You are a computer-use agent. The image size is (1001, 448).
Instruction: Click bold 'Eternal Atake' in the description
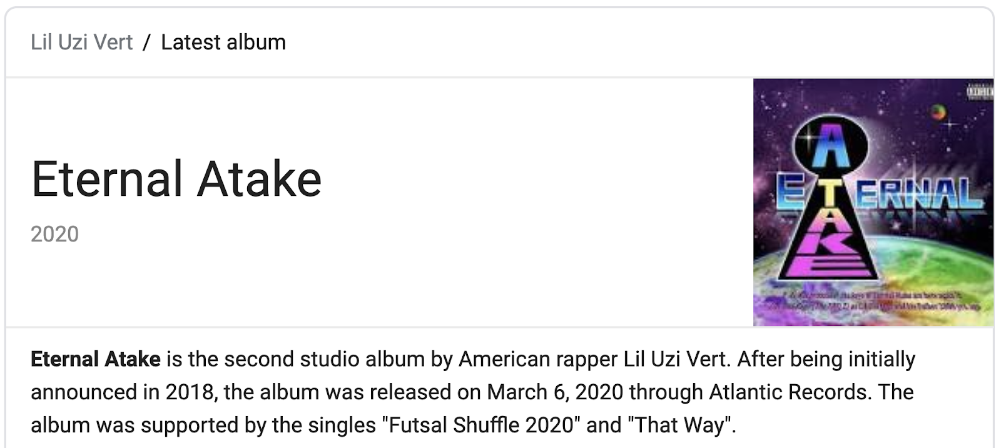96,359
